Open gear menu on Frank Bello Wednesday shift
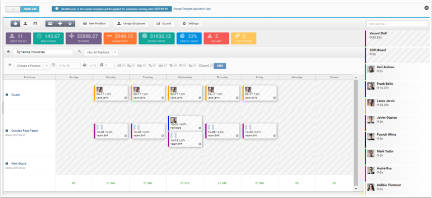Viewport: 432px width, 198px height. [x=200, y=128]
